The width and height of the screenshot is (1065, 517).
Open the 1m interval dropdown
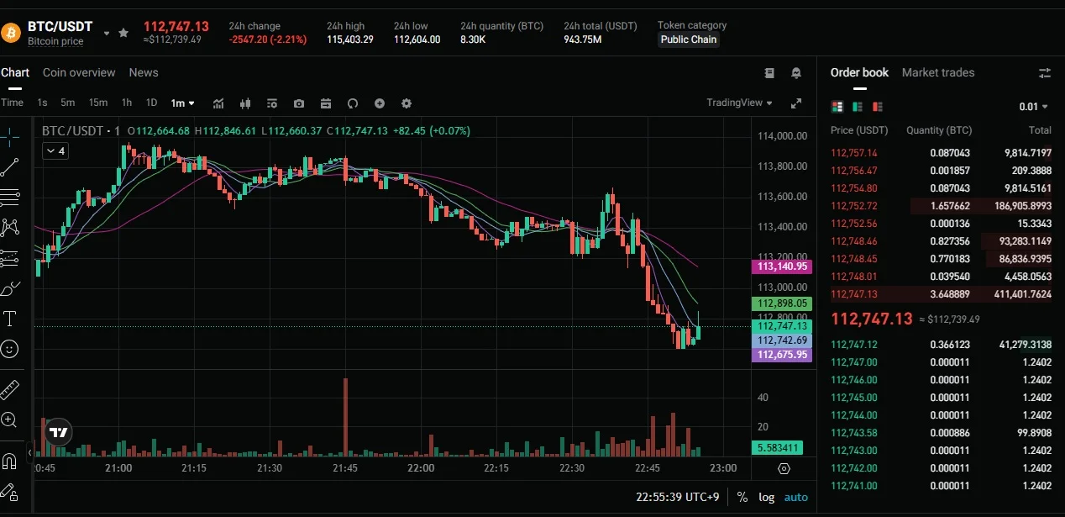(x=182, y=103)
